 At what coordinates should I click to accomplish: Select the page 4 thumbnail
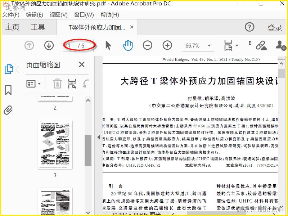point(55,201)
